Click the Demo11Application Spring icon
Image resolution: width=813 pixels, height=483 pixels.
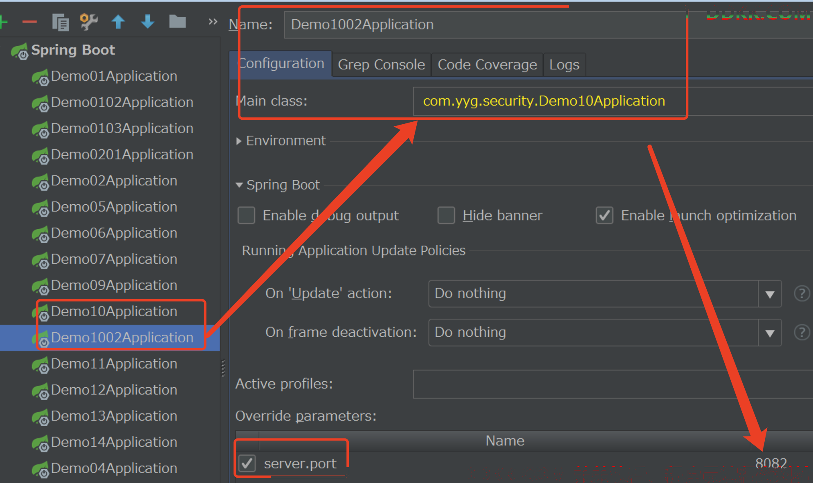point(40,365)
